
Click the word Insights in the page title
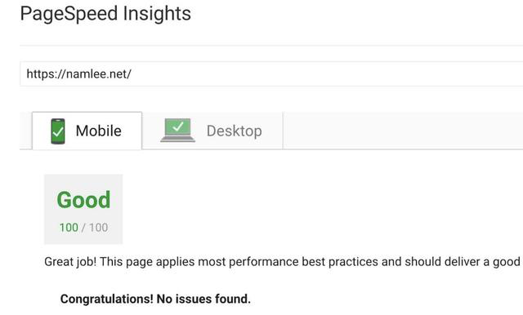coord(157,13)
